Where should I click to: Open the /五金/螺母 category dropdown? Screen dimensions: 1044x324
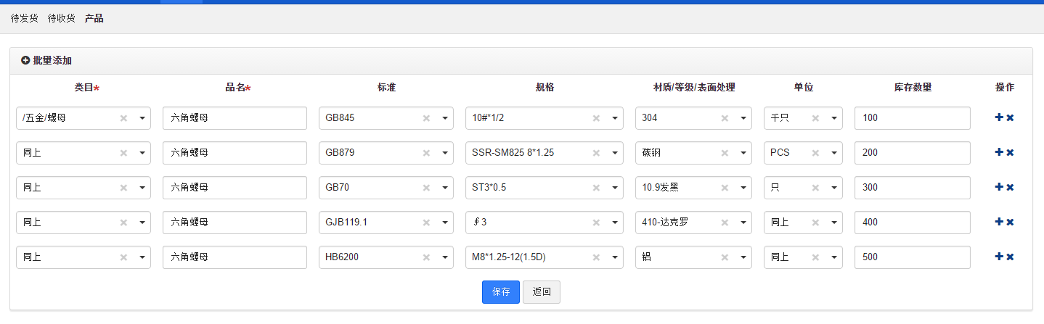pos(142,118)
